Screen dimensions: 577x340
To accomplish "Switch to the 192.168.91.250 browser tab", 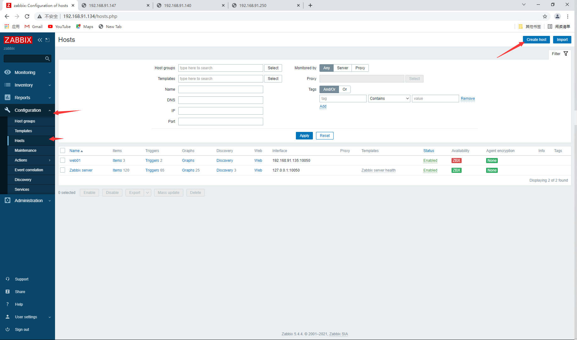I will pos(265,5).
